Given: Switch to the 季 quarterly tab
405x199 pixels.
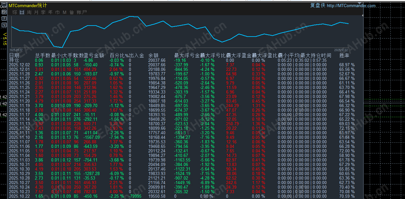Looking at the screenshot, I should pyautogui.click(x=43, y=12).
